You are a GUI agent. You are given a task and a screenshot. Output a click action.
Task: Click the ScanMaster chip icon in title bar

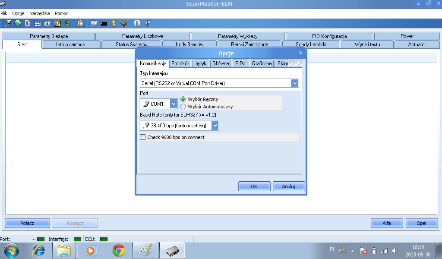click(x=3, y=3)
